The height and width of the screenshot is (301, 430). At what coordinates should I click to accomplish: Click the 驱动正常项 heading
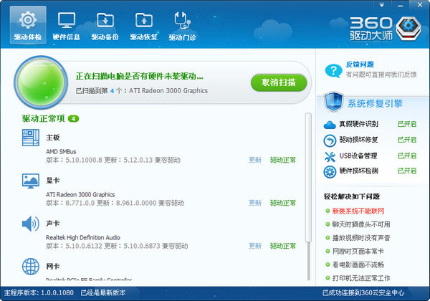point(43,119)
